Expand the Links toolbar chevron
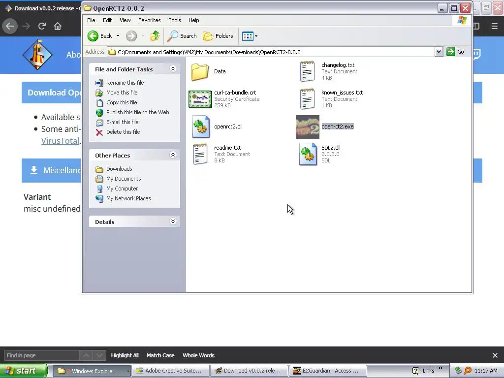504x378 pixels. pyautogui.click(x=441, y=368)
